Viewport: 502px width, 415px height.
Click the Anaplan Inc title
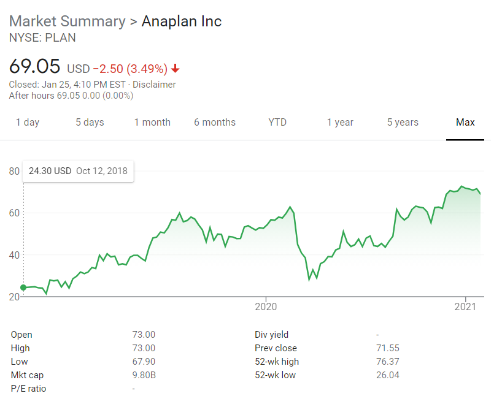[182, 21]
